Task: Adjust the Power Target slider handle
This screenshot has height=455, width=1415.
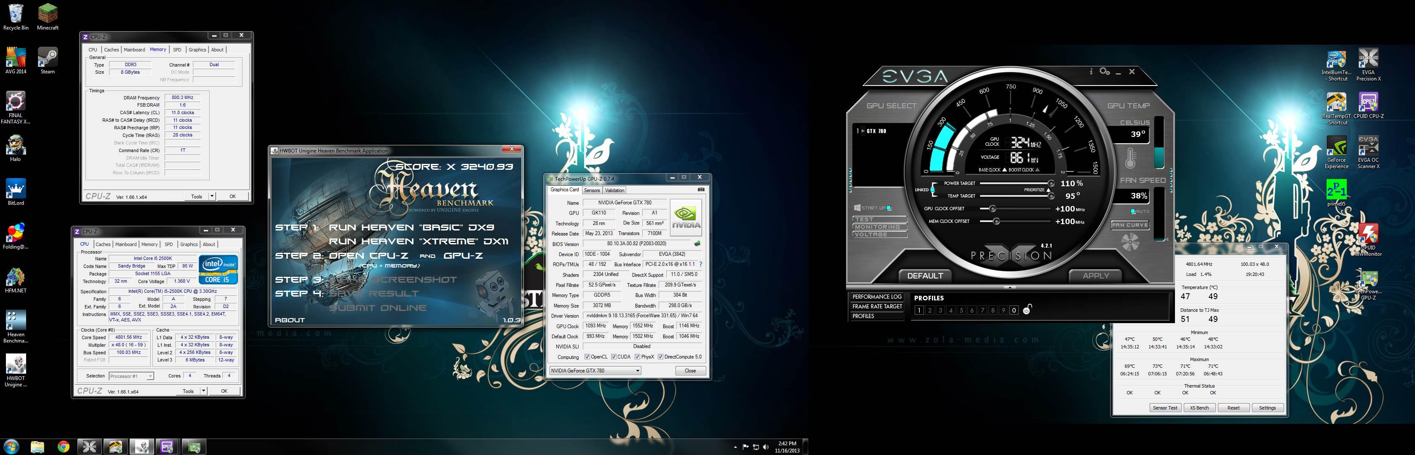Action: pos(1051,184)
